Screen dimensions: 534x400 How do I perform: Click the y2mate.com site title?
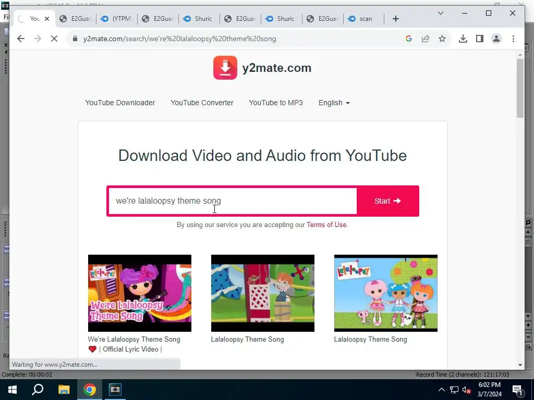277,68
